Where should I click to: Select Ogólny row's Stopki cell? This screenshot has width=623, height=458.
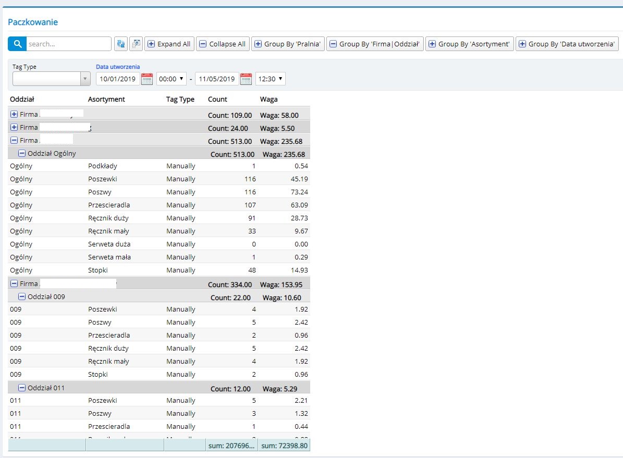click(97, 270)
